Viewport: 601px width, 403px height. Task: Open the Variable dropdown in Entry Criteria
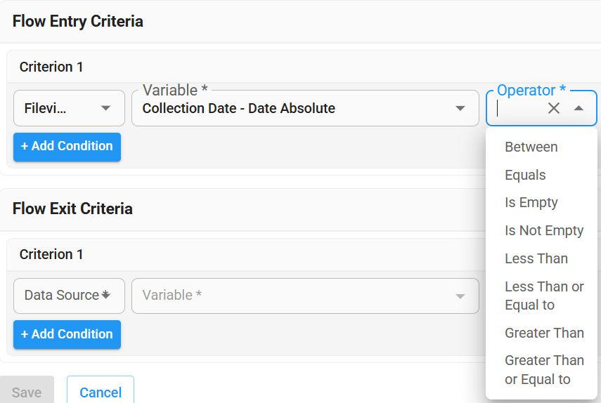click(x=460, y=108)
